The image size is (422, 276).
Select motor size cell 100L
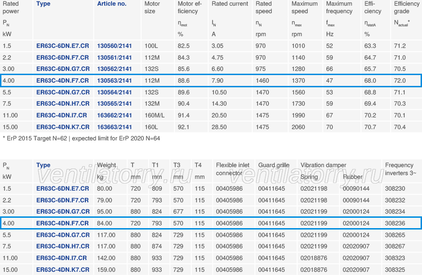click(x=151, y=46)
